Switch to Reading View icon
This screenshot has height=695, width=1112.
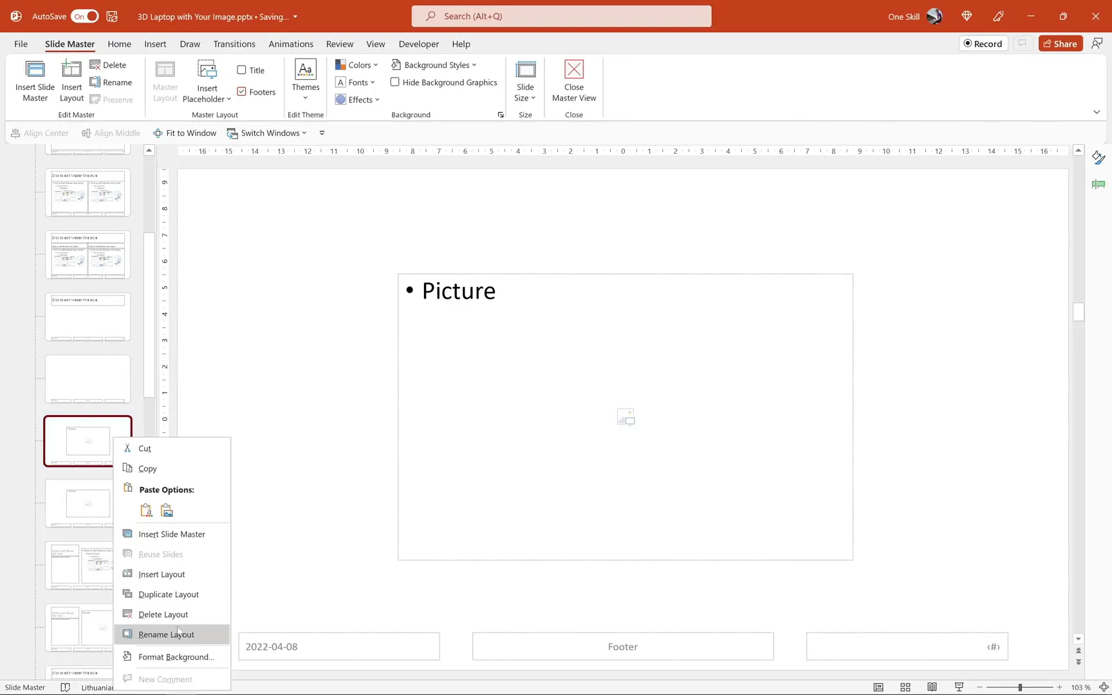[932, 687]
